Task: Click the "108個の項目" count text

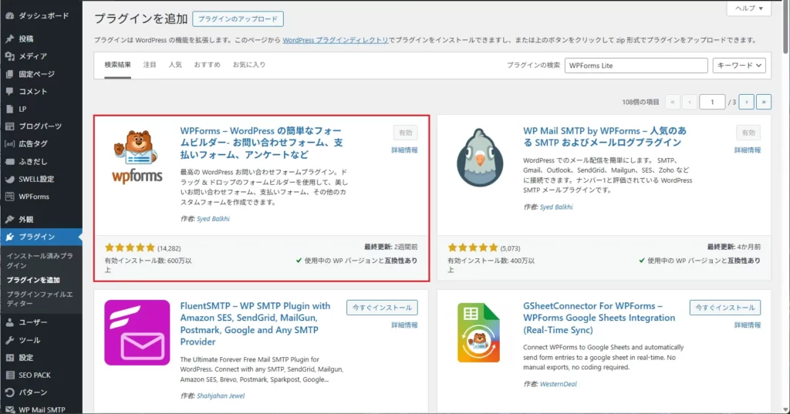Action: pyautogui.click(x=640, y=103)
